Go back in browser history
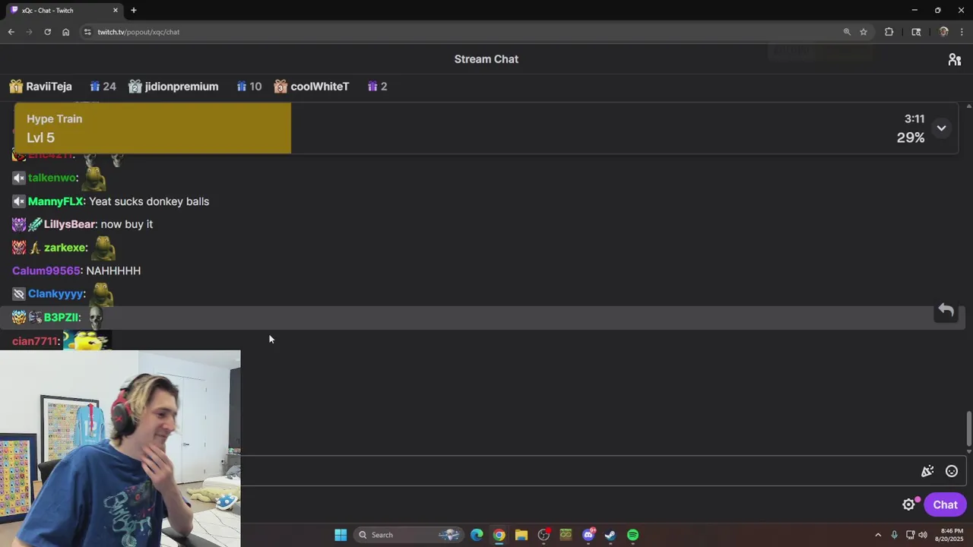Viewport: 973px width, 547px height. [x=11, y=32]
